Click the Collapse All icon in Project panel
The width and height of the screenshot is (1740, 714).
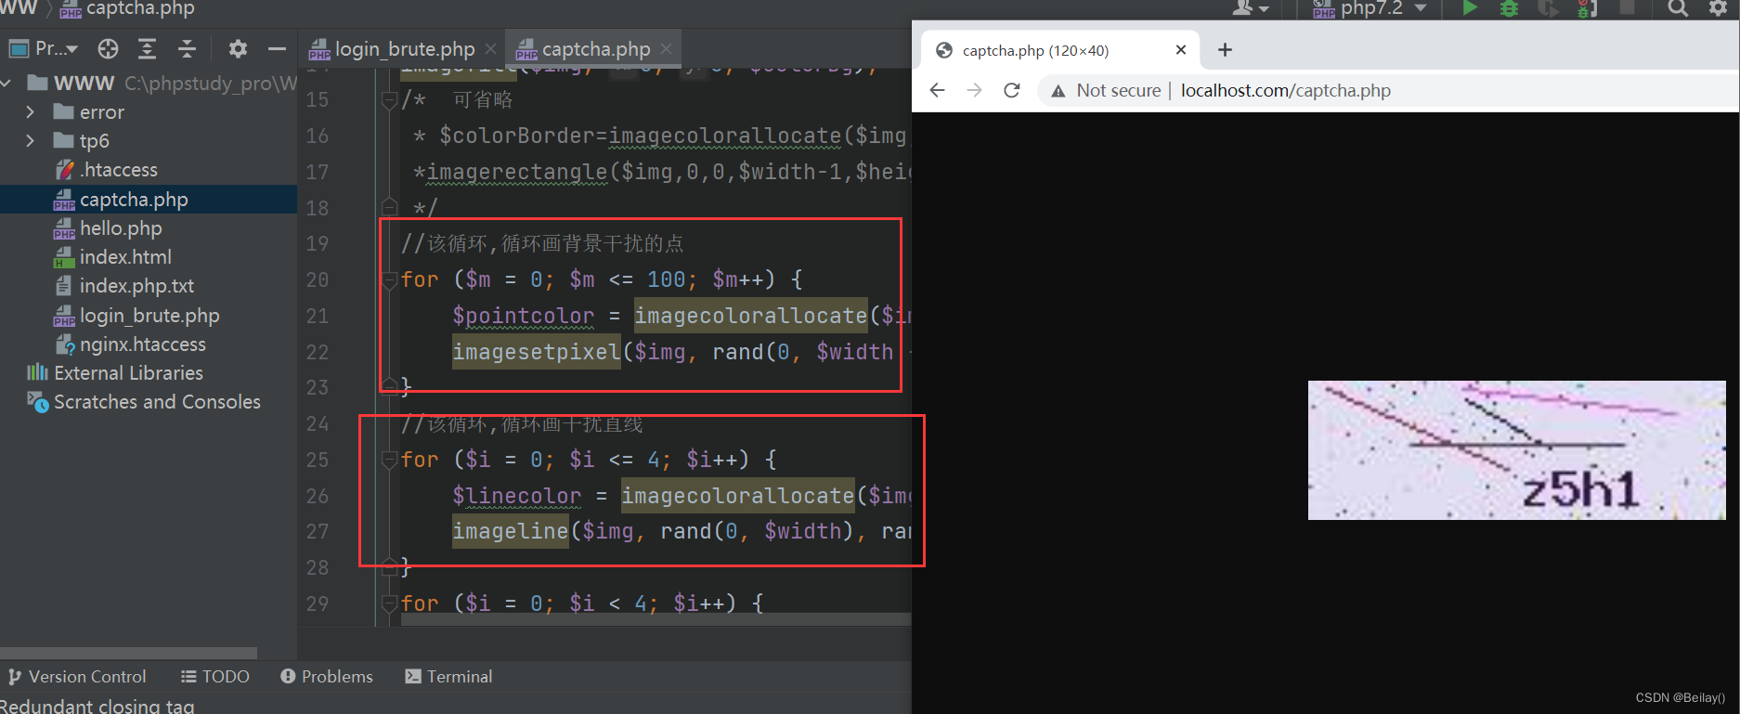pyautogui.click(x=187, y=48)
